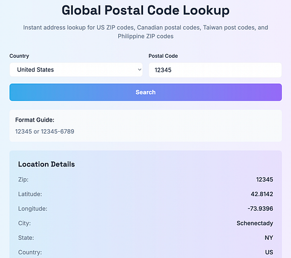Select the Longitude value -73.9396
This screenshot has height=258, width=291.
point(261,209)
